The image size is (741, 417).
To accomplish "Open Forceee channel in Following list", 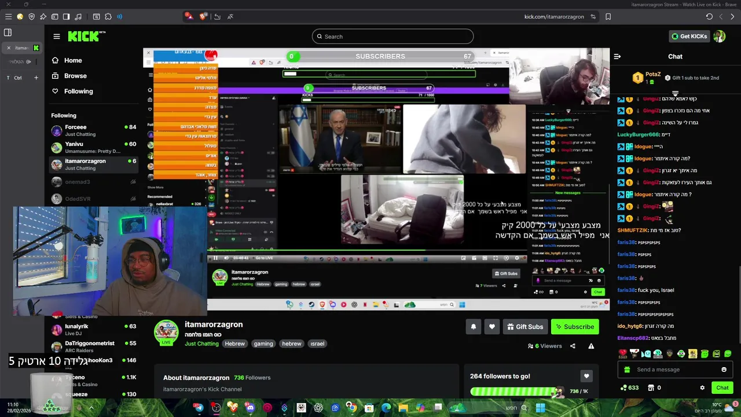I will click(x=93, y=130).
